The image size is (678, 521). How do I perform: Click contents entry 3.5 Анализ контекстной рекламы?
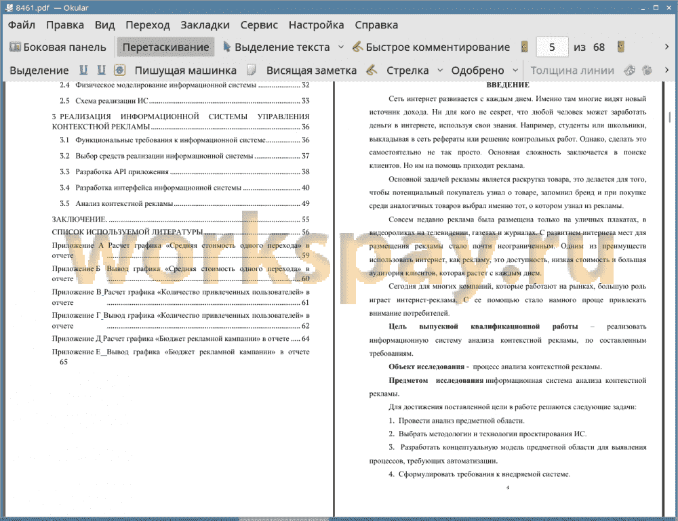pyautogui.click(x=184, y=203)
